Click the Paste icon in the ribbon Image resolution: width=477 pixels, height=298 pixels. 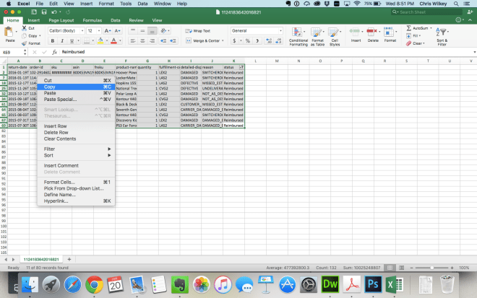pos(9,34)
